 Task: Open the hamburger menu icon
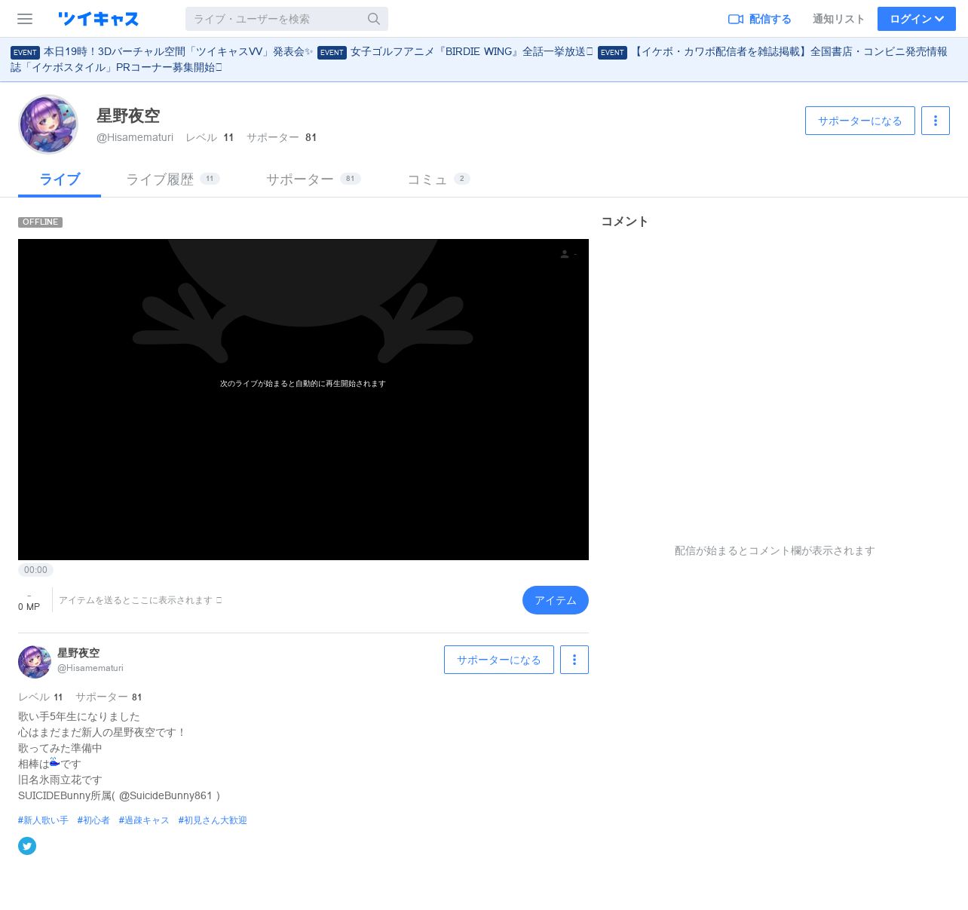[25, 19]
